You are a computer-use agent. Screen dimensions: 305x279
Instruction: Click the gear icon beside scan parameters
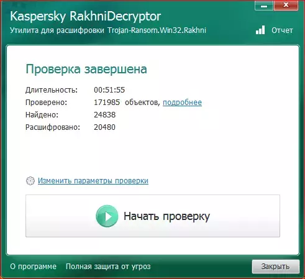click(30, 181)
